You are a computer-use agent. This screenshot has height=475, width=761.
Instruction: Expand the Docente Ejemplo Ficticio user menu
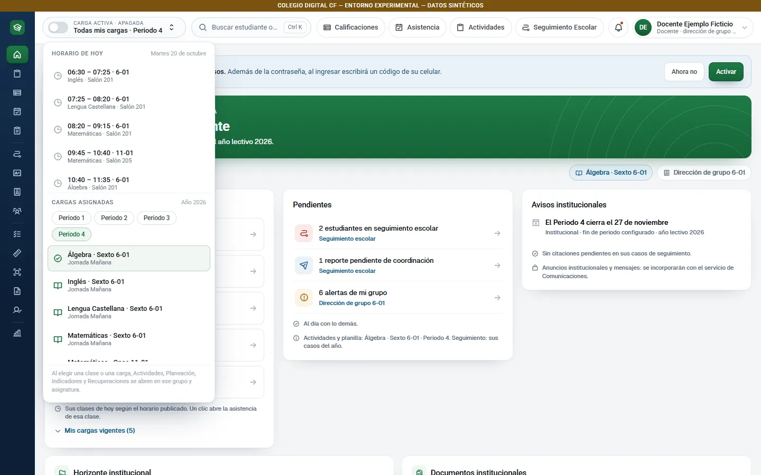pos(693,27)
